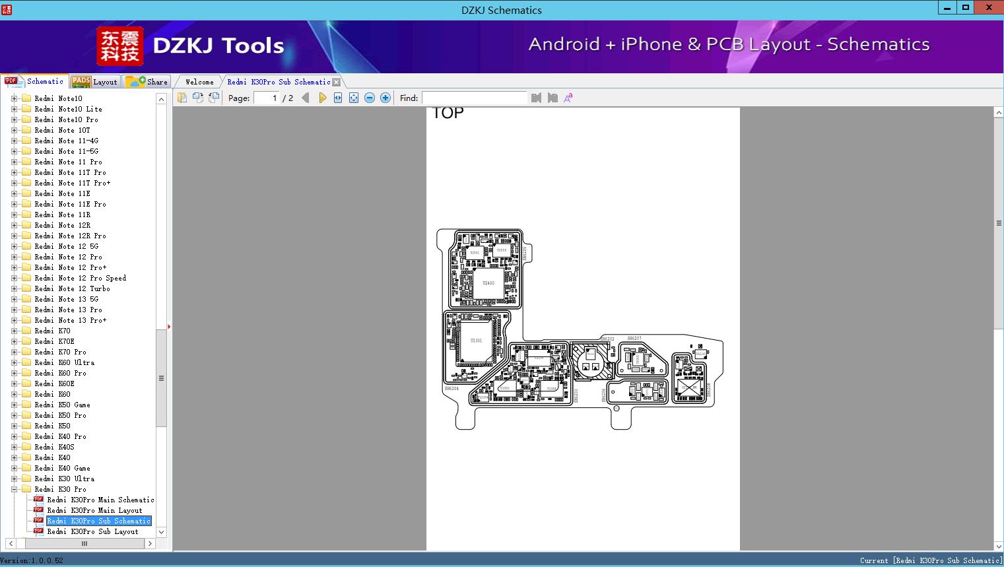Click the document viewer vertical scrollbar thumb
The height and width of the screenshot is (567, 1004).
coord(999,223)
